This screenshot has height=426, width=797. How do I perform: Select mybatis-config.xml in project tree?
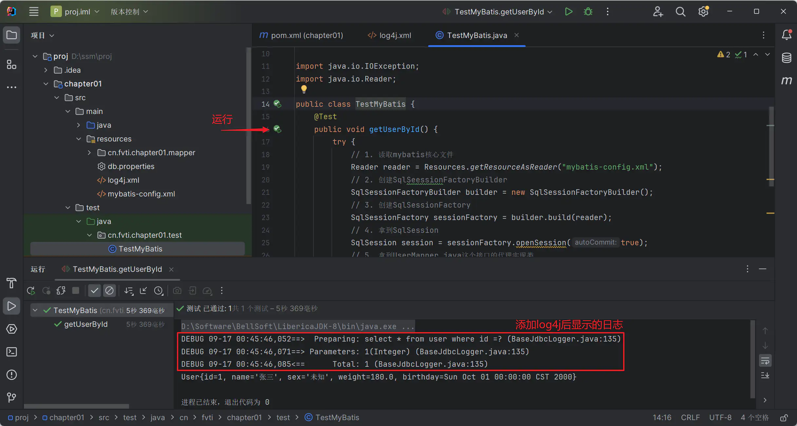click(x=141, y=194)
